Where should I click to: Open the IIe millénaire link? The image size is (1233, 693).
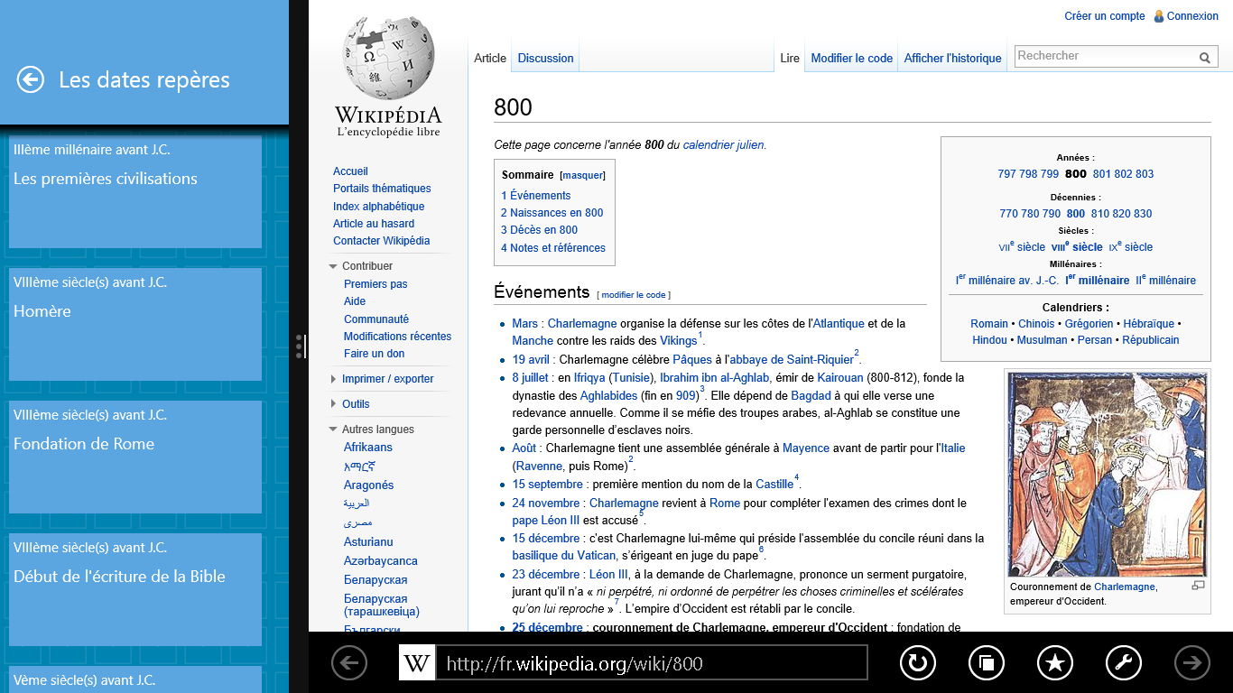pos(1165,280)
